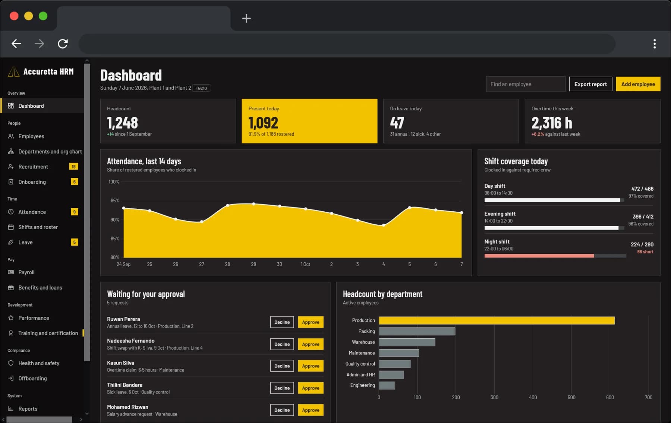
Task: Go to Payroll section
Action: (x=42, y=272)
